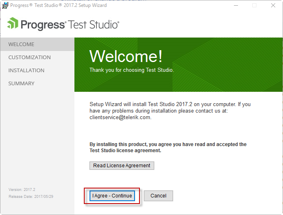Close the Setup Wizard window
Image resolution: width=283 pixels, height=215 pixels.
point(273,5)
